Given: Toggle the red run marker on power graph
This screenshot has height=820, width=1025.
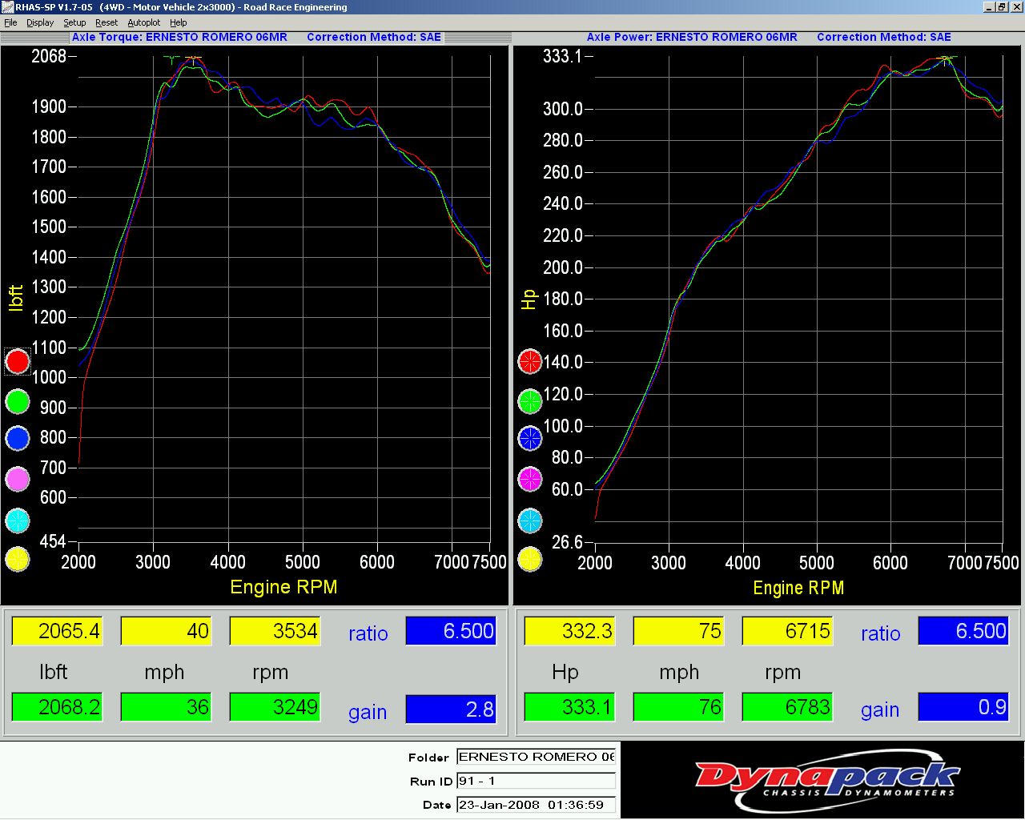Looking at the screenshot, I should [530, 362].
